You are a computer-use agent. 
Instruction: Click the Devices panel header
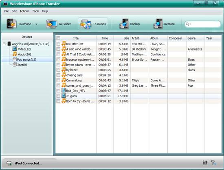27,37
